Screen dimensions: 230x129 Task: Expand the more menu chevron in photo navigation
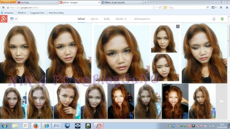125,19
